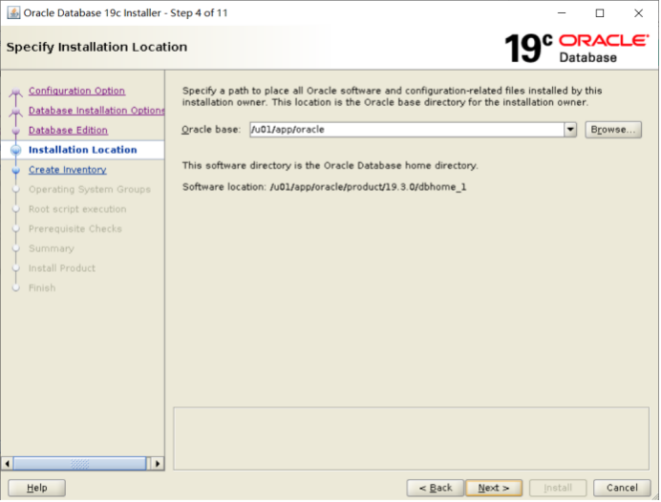Expand the Oracle base dropdown arrow
This screenshot has height=502, width=661.
click(x=570, y=129)
